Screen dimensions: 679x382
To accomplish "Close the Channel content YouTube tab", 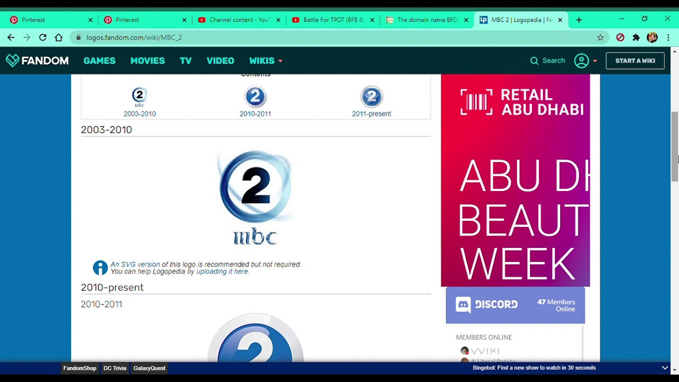I will pyautogui.click(x=278, y=20).
